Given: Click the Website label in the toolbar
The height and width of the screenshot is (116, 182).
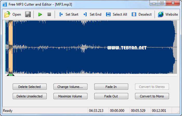Looking at the screenshot, I should pos(172,14).
